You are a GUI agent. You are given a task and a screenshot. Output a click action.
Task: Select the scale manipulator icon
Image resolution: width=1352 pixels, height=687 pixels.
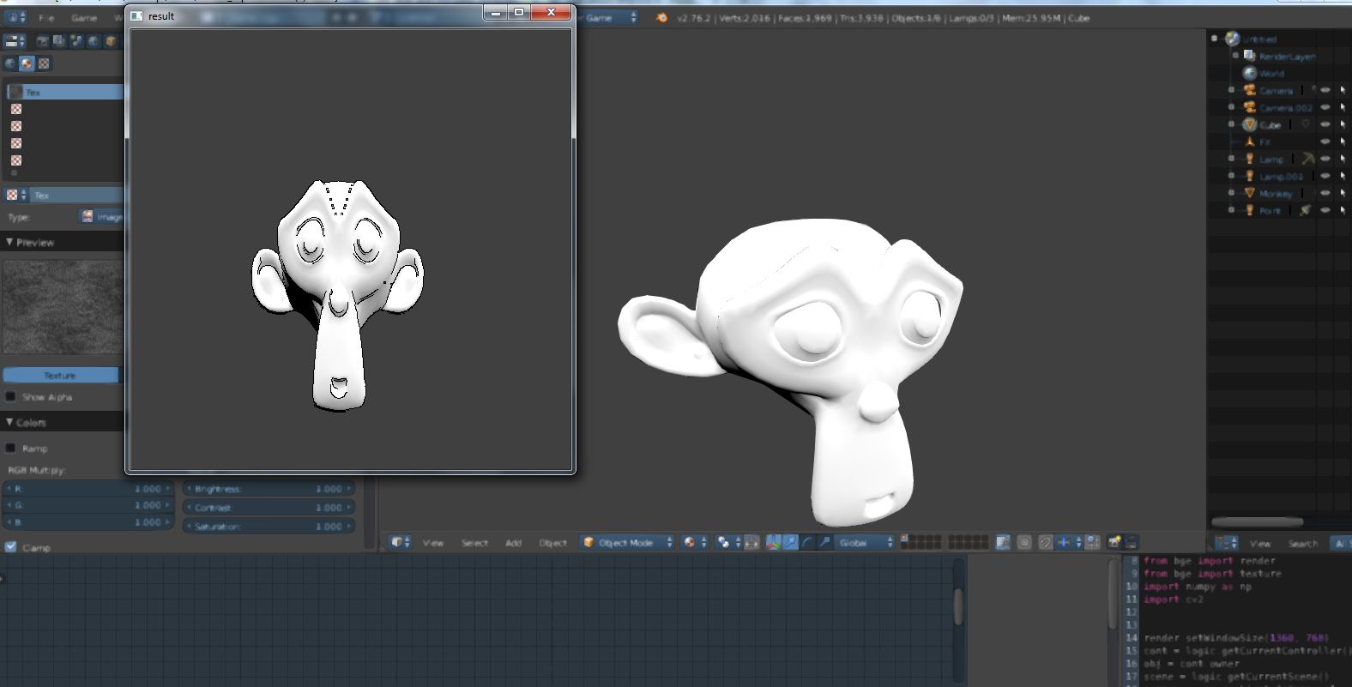[x=824, y=542]
